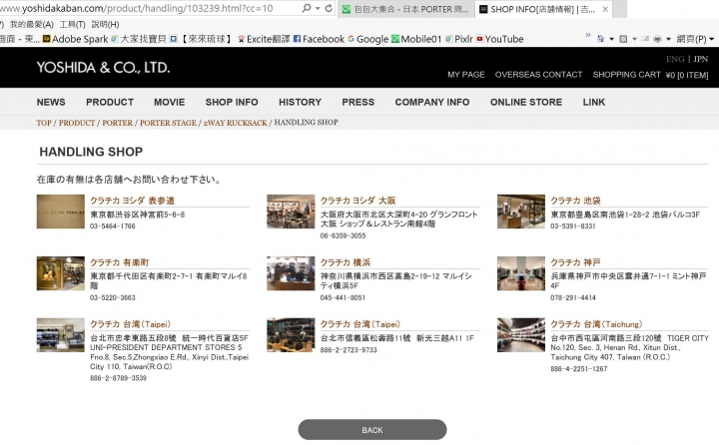
Task: Go to SHOP INFO navigation item
Action: coord(232,102)
